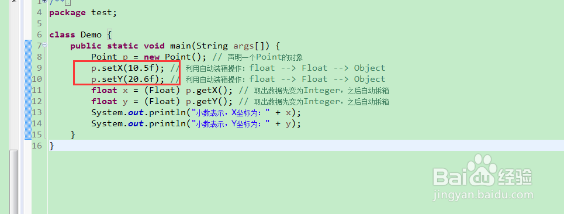The height and width of the screenshot is (214, 564).
Task: Click the main method name on line 7
Action: pos(181,46)
